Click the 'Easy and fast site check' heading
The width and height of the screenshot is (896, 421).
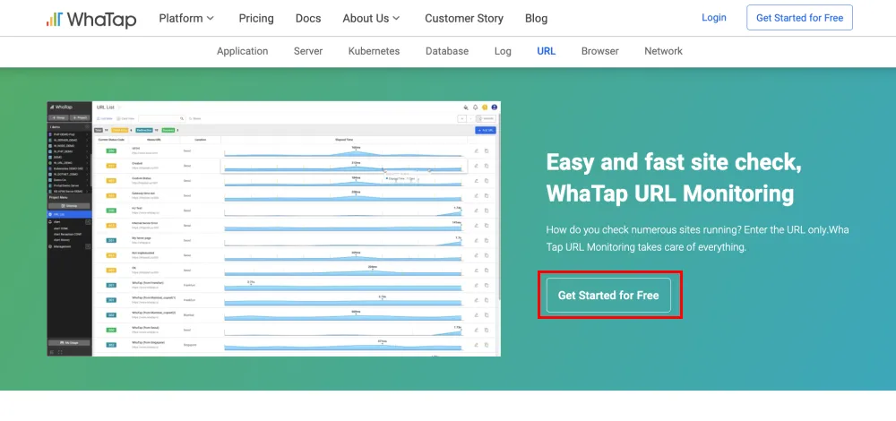point(675,177)
